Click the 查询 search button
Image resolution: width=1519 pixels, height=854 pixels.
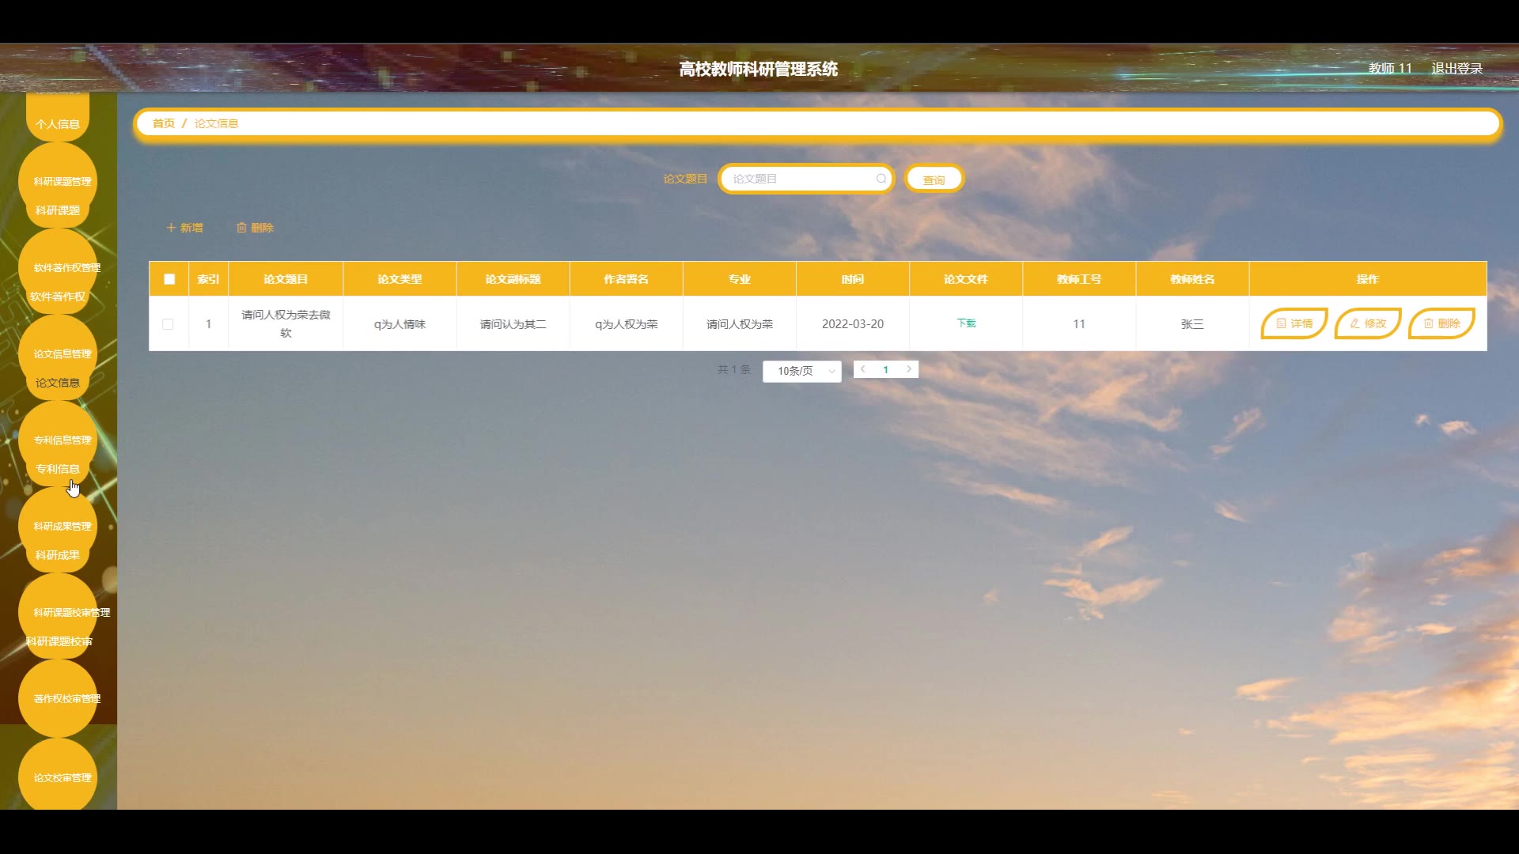(934, 179)
